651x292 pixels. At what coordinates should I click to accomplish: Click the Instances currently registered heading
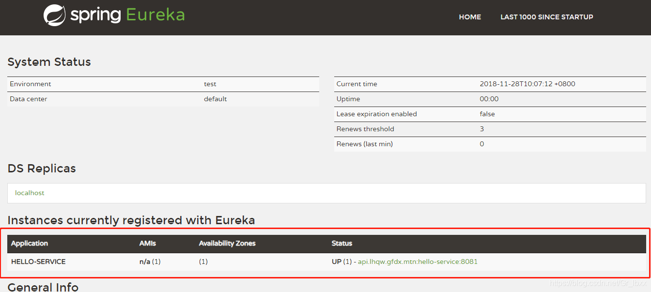click(131, 220)
